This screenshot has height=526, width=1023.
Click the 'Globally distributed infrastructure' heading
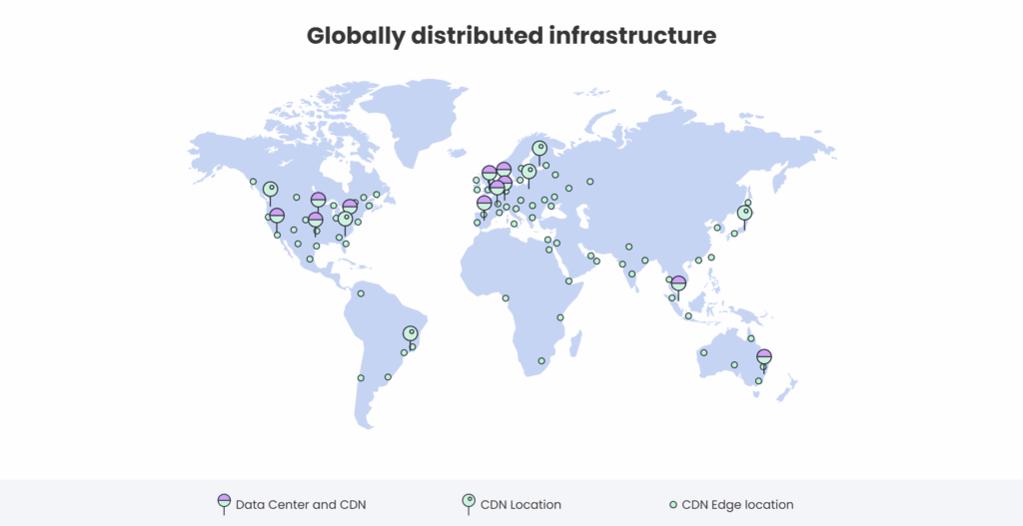511,35
